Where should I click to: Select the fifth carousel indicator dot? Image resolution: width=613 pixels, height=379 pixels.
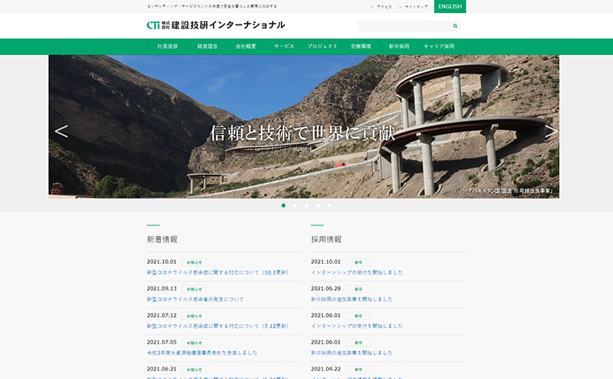pyautogui.click(x=329, y=206)
